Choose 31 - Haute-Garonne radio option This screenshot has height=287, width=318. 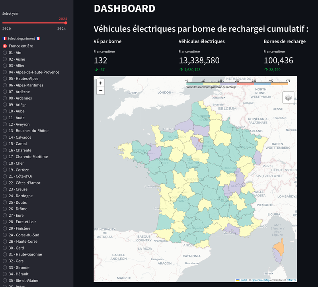[x=22, y=254]
